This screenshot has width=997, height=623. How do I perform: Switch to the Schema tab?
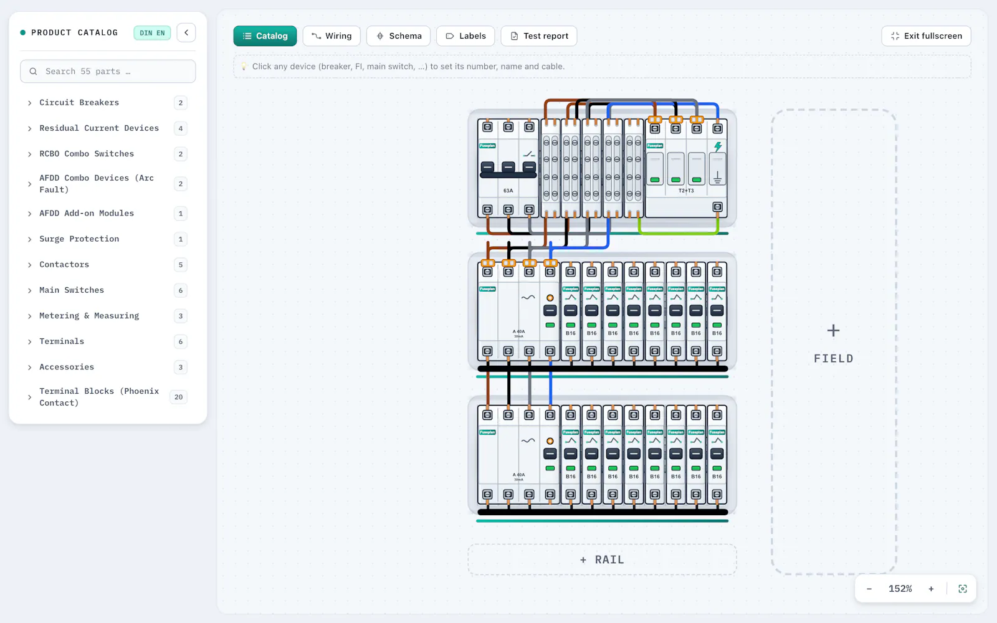tap(399, 36)
